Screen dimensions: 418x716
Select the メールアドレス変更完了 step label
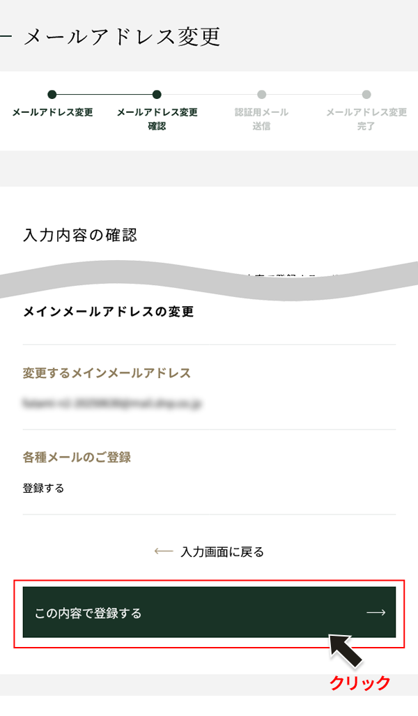click(366, 119)
